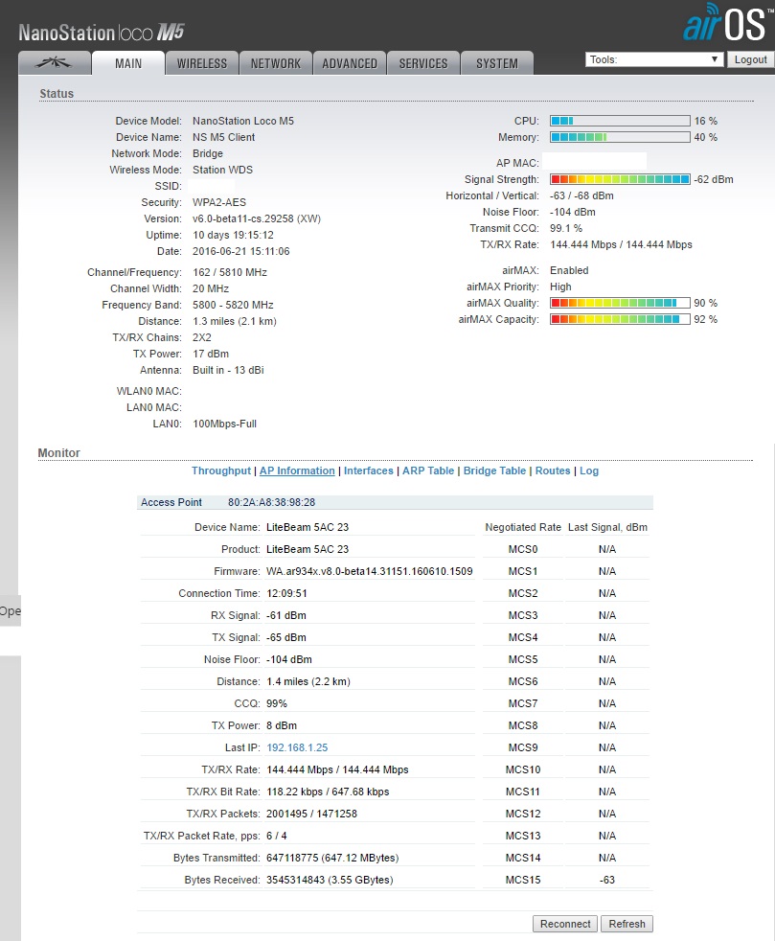Select device model 'NanoStation Loco M5'

click(x=243, y=121)
